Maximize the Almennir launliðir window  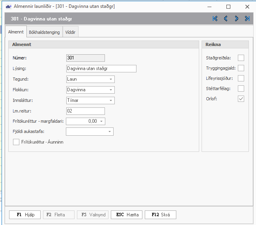coord(228,7)
